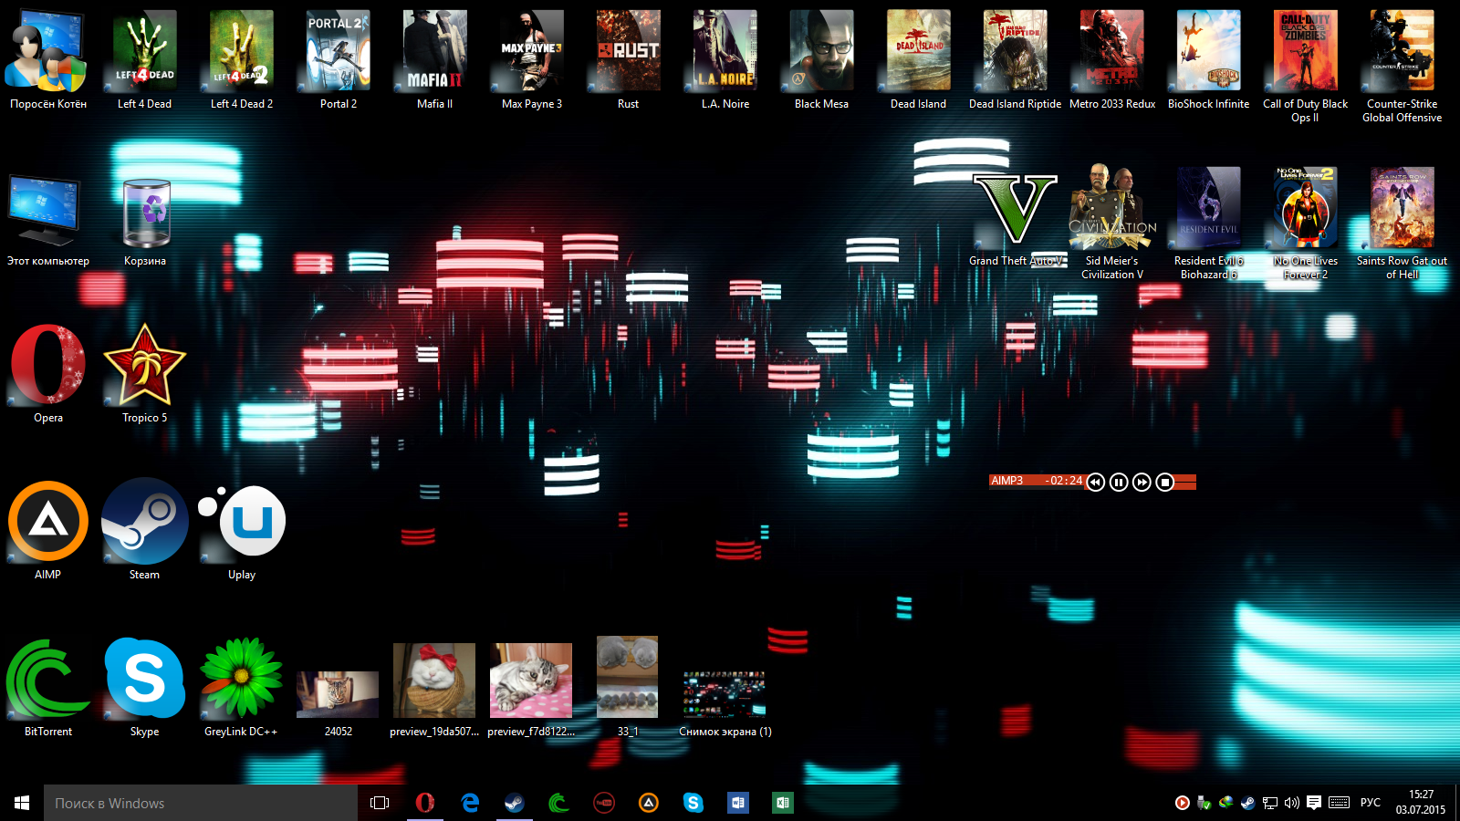
Task: Click the preview_19da507 image file
Action: click(434, 681)
